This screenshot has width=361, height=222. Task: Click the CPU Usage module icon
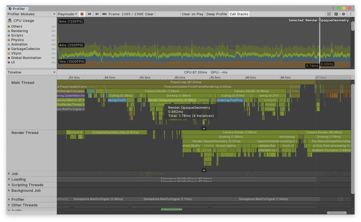click(x=10, y=20)
